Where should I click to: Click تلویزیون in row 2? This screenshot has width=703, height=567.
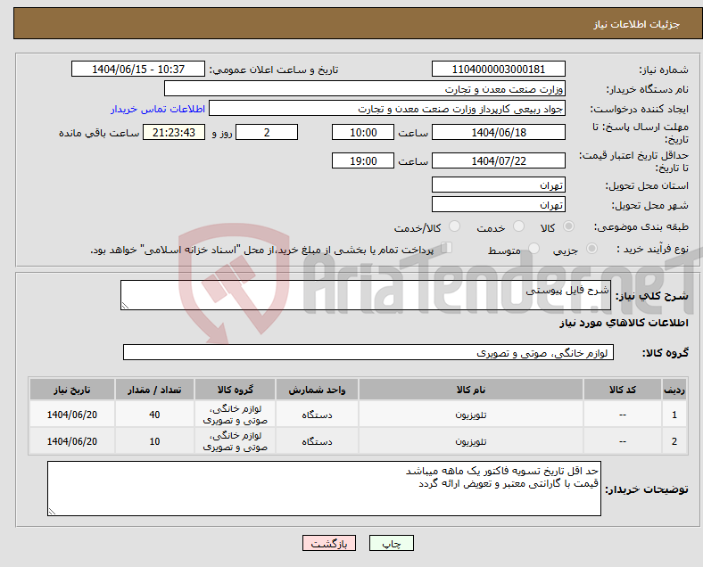pyautogui.click(x=471, y=441)
